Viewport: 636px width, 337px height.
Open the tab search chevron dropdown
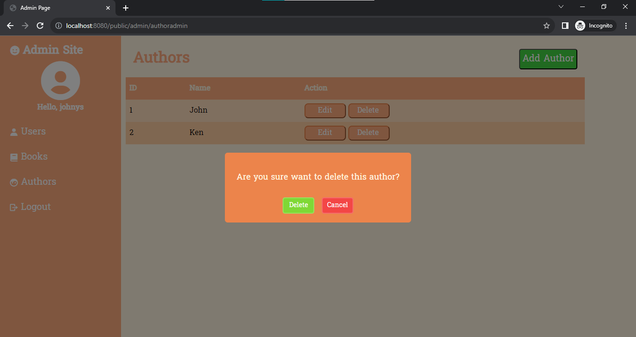coord(561,7)
